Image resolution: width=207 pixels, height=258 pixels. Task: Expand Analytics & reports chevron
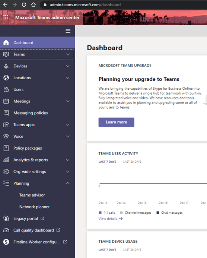coord(68,160)
